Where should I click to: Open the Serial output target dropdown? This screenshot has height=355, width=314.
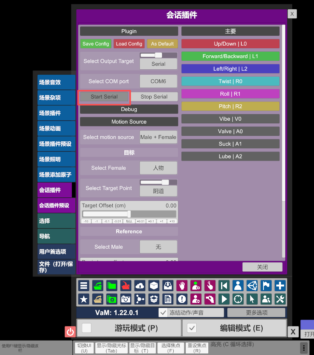pyautogui.click(x=159, y=64)
